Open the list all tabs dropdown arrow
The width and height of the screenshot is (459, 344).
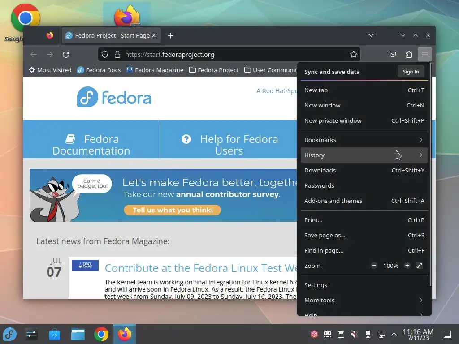[371, 35]
